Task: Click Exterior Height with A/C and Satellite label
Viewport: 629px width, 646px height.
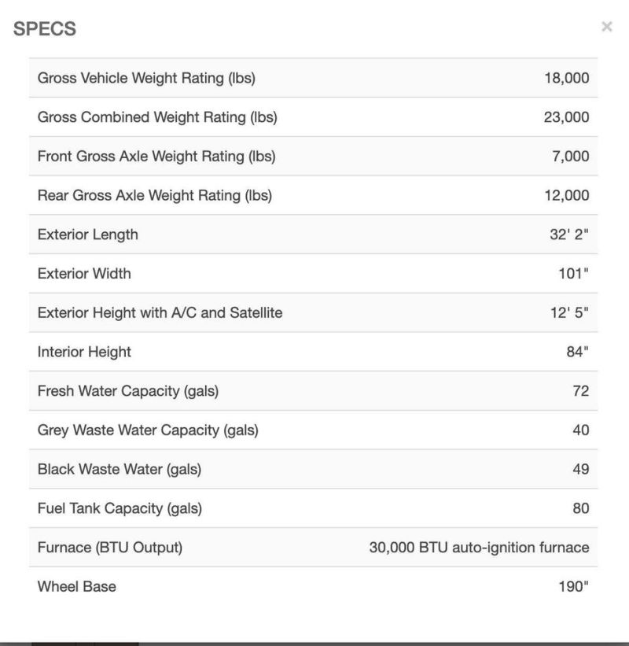Action: coord(160,313)
